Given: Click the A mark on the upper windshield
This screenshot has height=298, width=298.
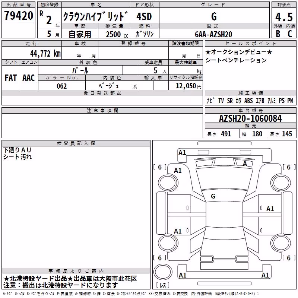Looking at the screenshot, I should coord(245,164).
